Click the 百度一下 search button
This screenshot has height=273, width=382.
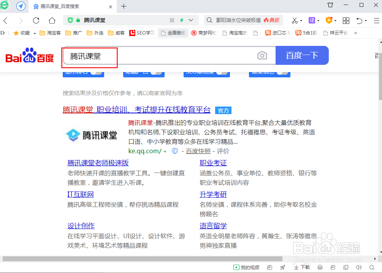(x=302, y=55)
